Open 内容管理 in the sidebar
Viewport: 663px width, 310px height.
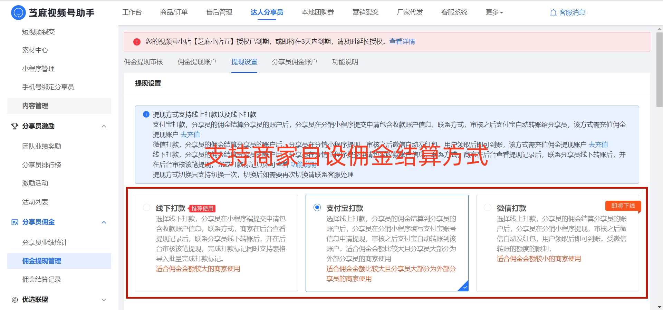click(x=59, y=106)
